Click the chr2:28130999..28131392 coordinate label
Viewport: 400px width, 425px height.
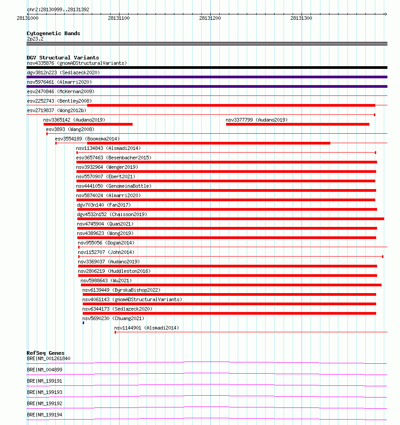[58, 9]
